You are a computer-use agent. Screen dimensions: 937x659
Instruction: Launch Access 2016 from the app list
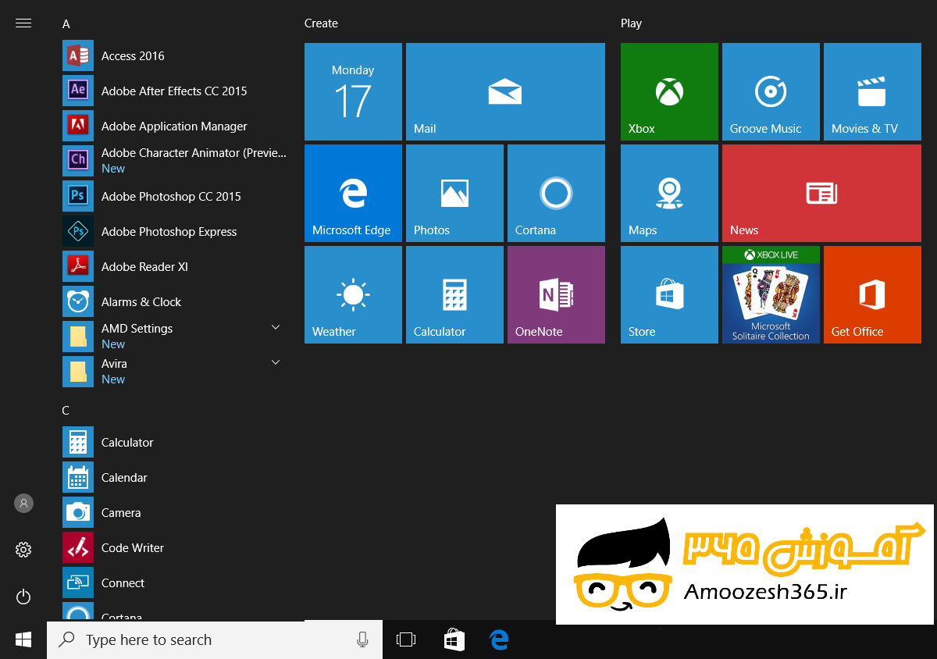click(x=176, y=56)
